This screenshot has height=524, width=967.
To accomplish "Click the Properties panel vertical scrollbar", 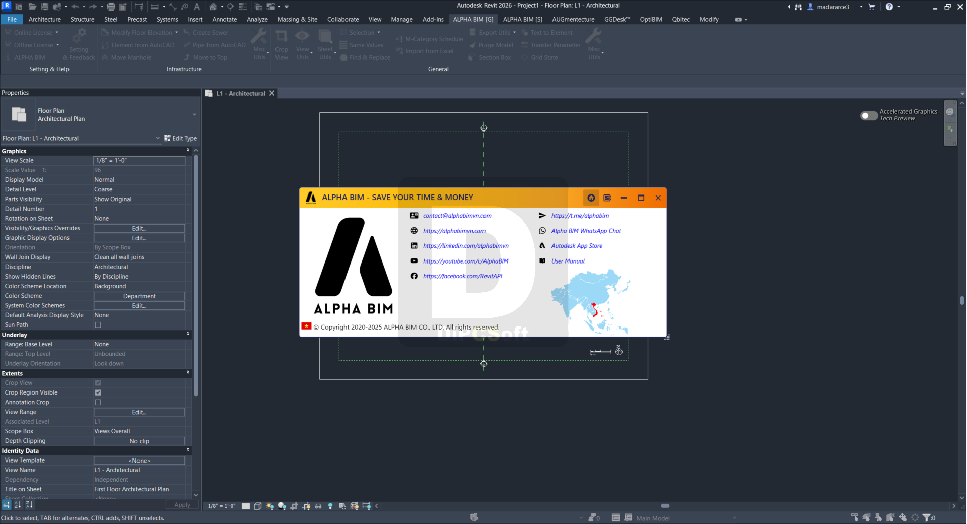I will (196, 275).
